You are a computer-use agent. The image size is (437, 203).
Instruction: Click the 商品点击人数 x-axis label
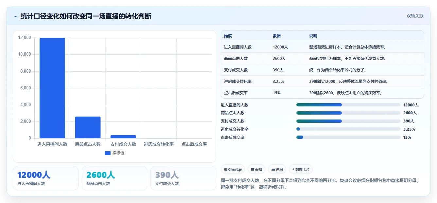tap(88, 144)
